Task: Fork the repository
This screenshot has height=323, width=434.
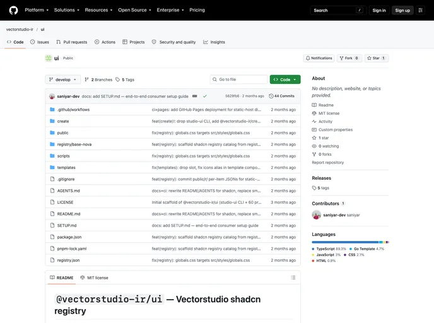Action: tap(349, 58)
